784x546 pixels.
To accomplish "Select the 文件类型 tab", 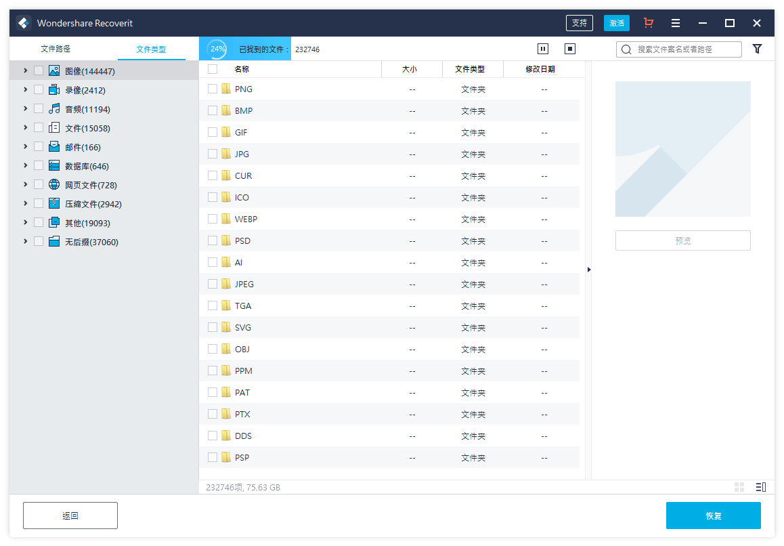I will tap(151, 49).
